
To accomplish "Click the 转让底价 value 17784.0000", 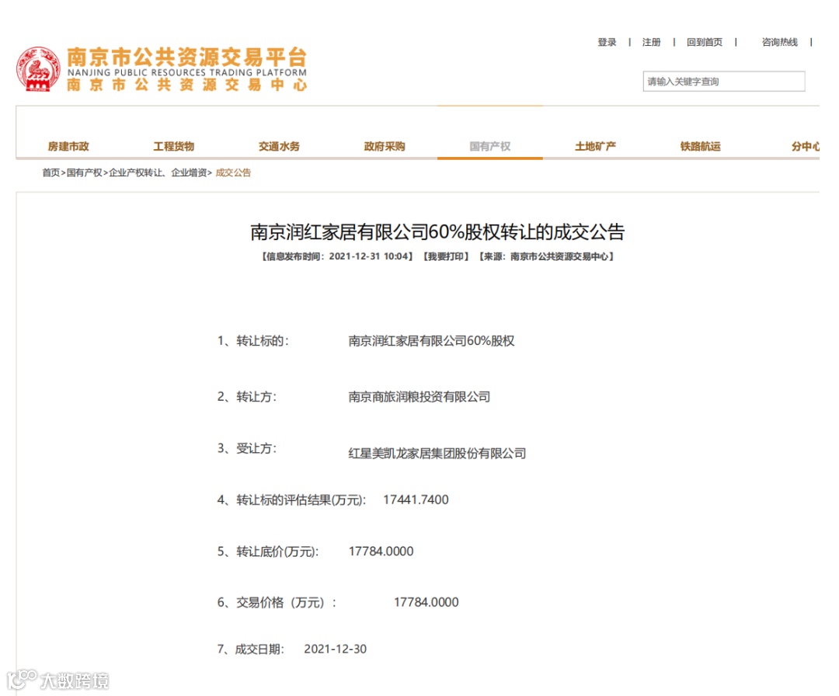I will (381, 551).
